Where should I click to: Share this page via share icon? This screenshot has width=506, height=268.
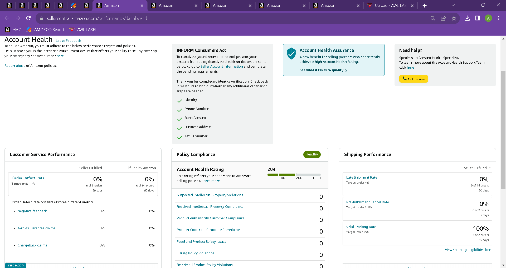(x=444, y=18)
